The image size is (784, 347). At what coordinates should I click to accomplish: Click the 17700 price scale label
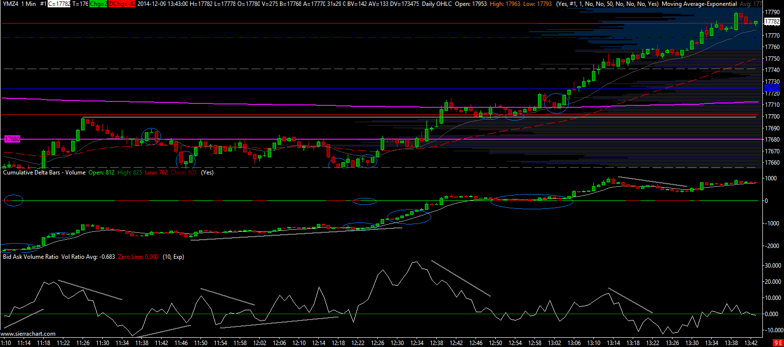772,117
